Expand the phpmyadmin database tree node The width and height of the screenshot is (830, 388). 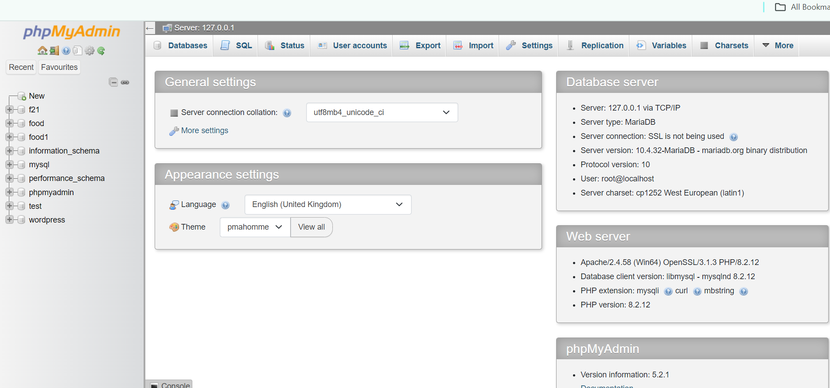coord(9,192)
